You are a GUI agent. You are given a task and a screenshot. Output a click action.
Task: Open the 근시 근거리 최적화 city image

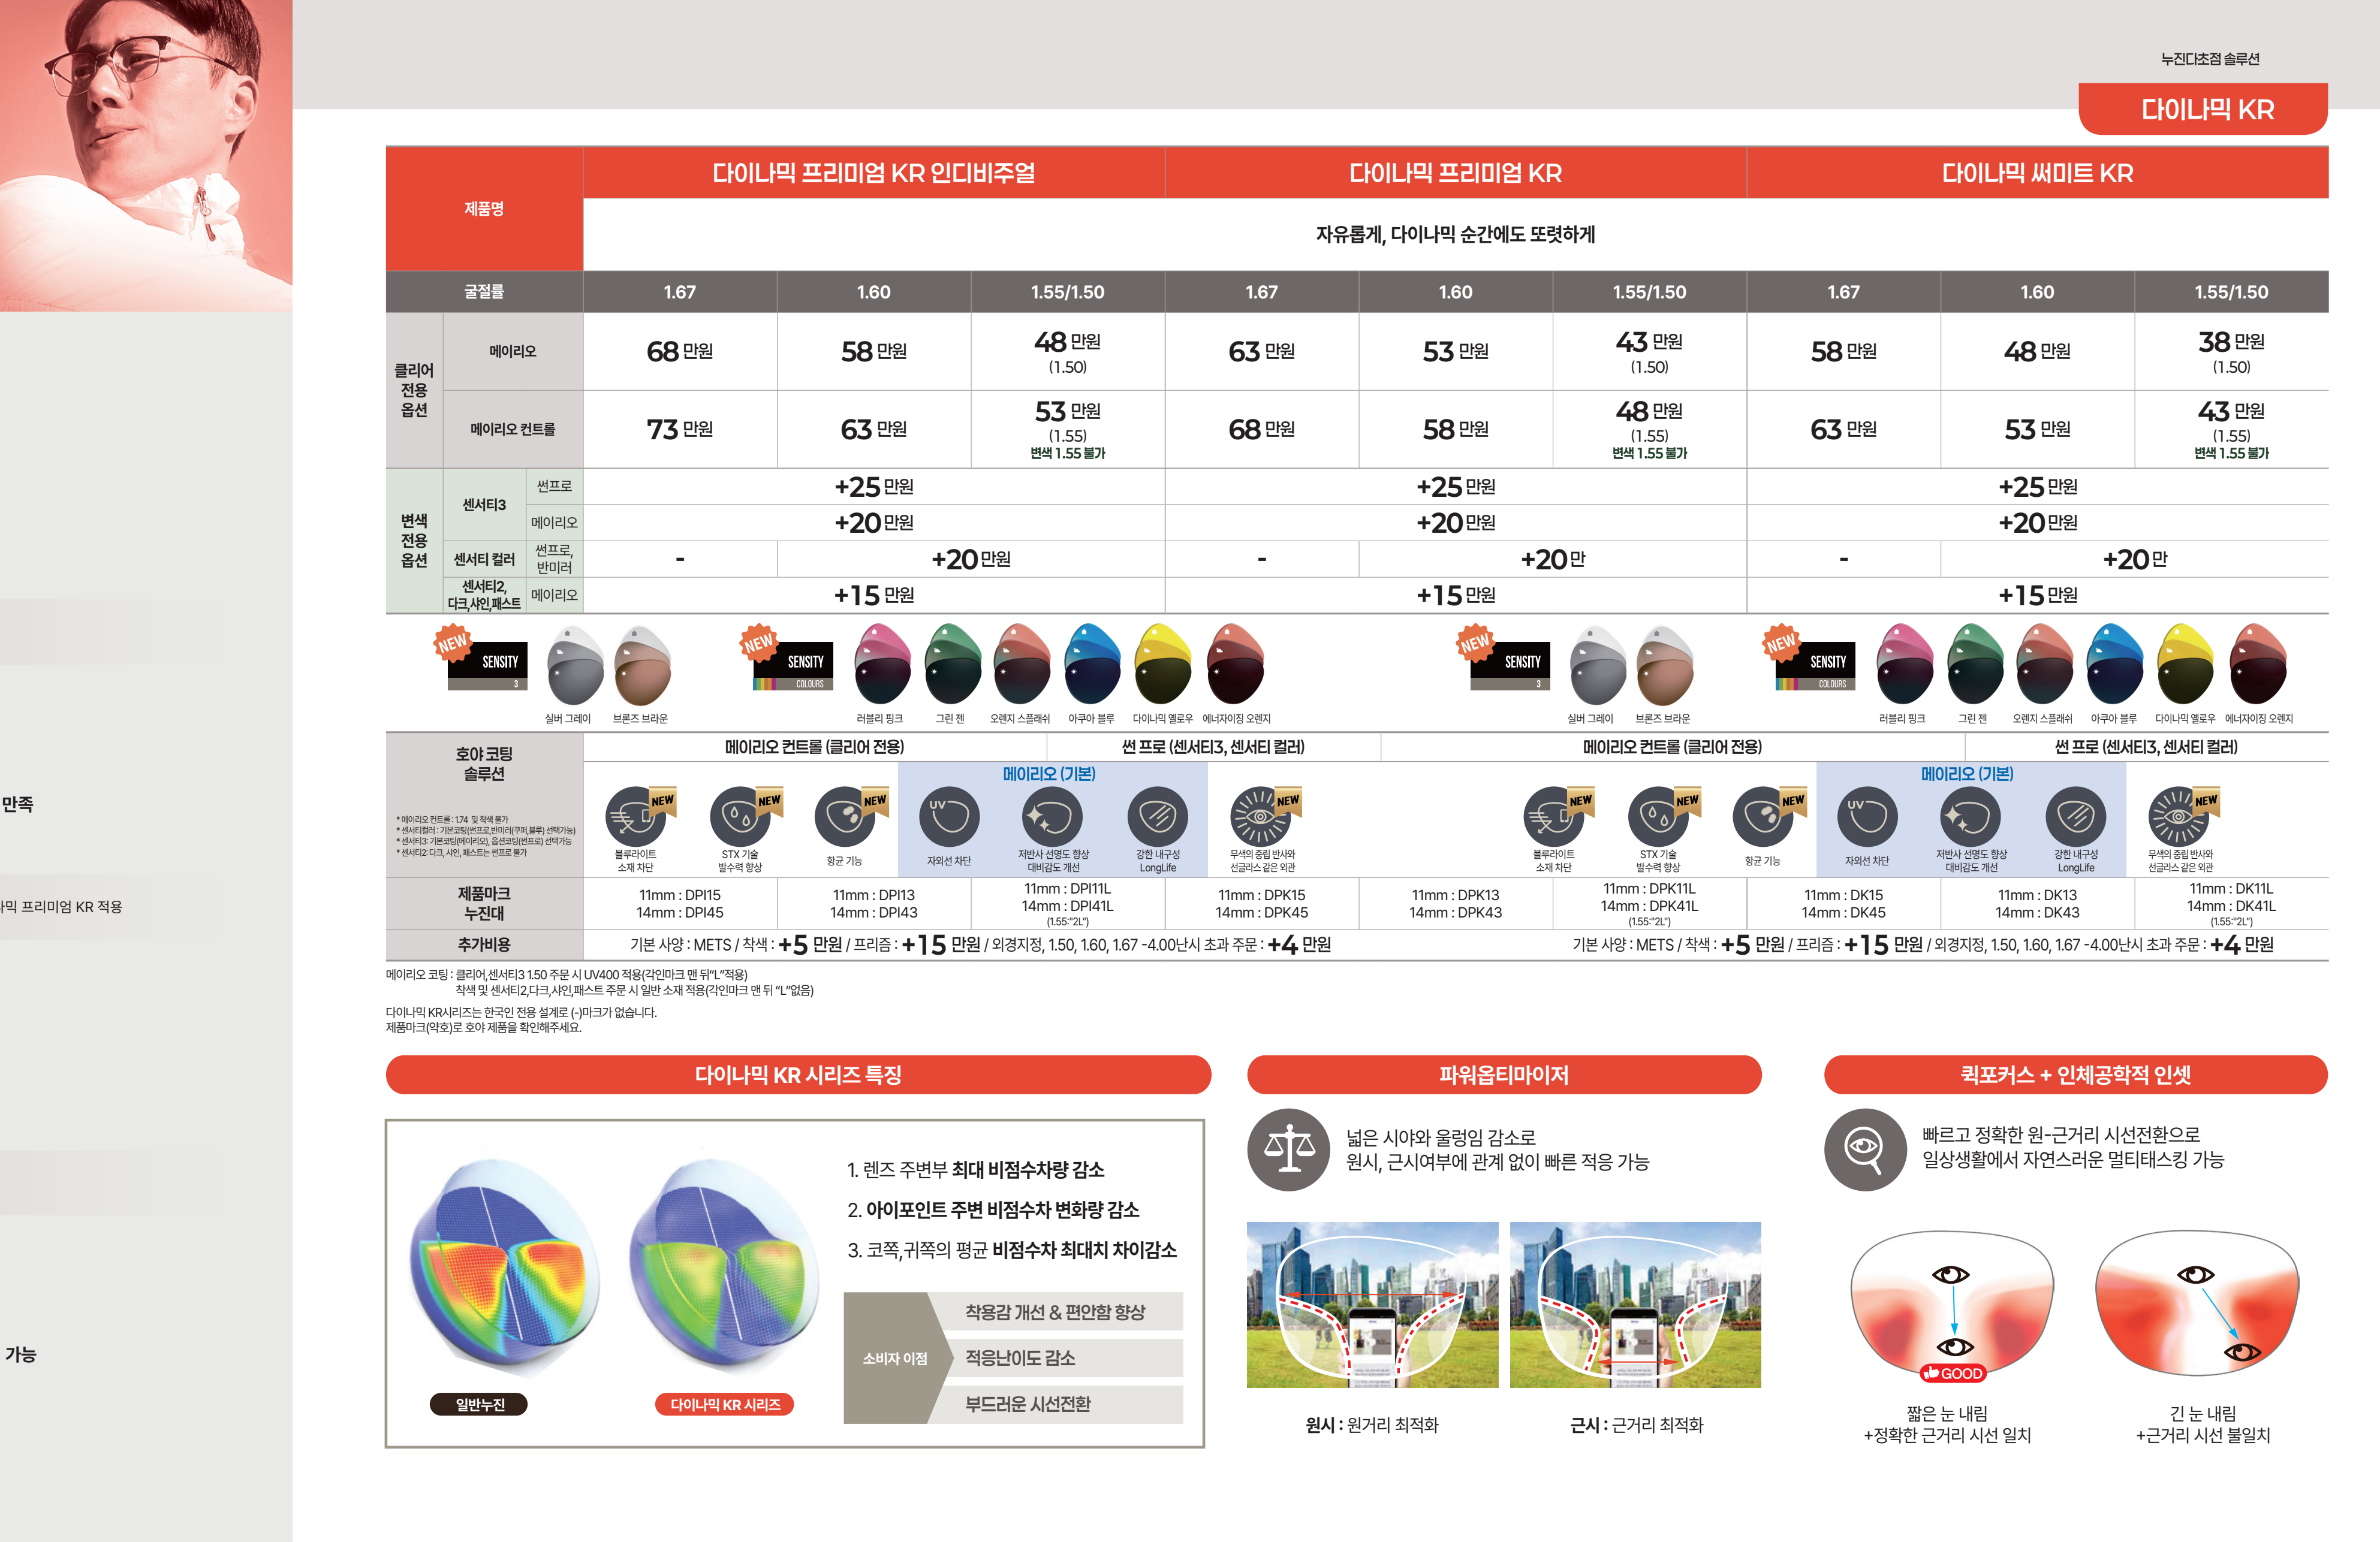tap(1635, 1304)
